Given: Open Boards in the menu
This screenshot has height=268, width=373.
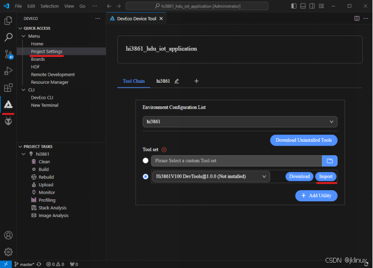Looking at the screenshot, I should click(38, 59).
